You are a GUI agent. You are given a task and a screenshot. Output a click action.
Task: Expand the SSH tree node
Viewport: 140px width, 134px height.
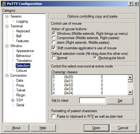13,100
